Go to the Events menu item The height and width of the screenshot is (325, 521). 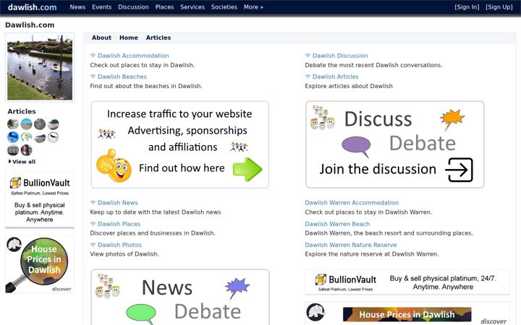(102, 7)
